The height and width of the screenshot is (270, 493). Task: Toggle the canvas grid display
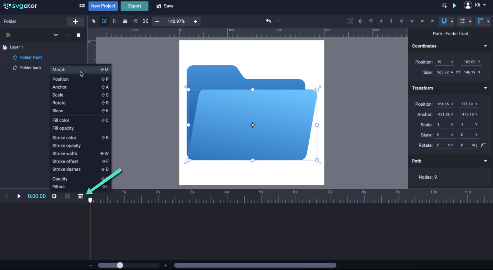tap(463, 21)
